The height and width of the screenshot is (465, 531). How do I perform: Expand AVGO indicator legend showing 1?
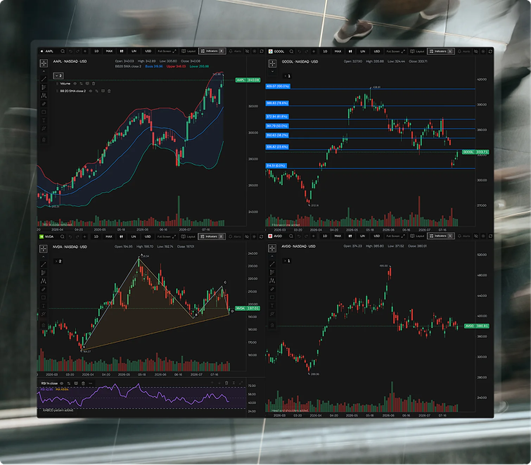(x=287, y=261)
